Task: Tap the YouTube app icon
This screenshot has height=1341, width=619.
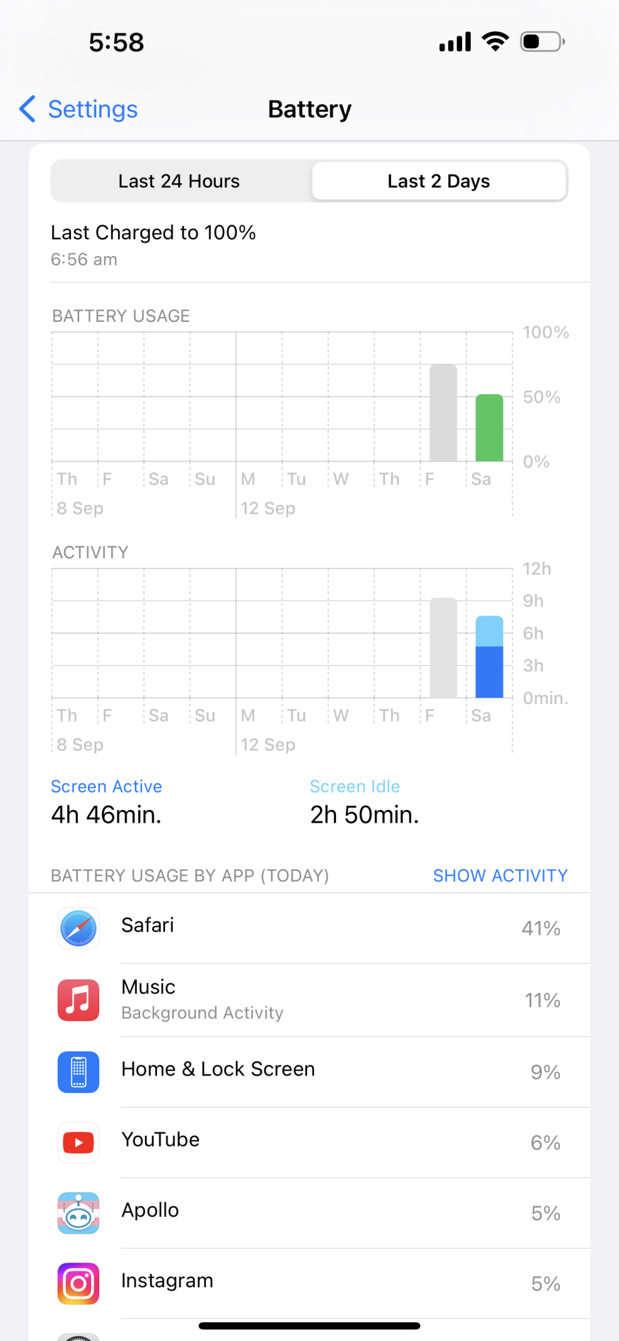Action: (78, 1143)
